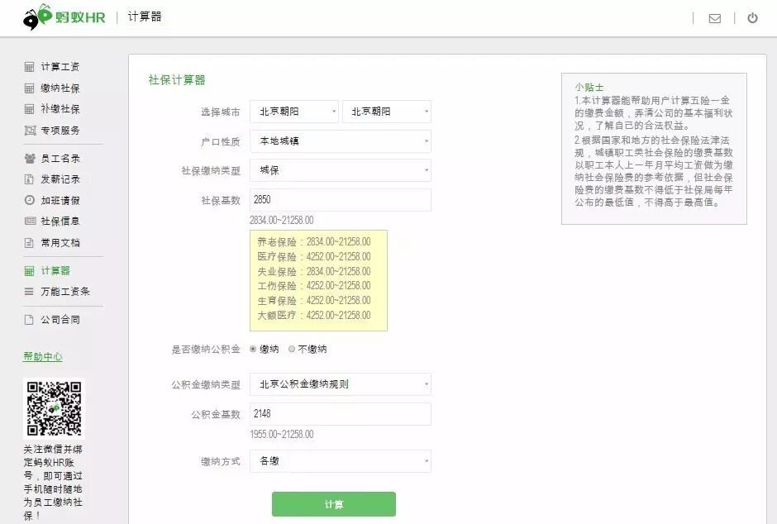View 发薪记录 payroll records

point(55,179)
